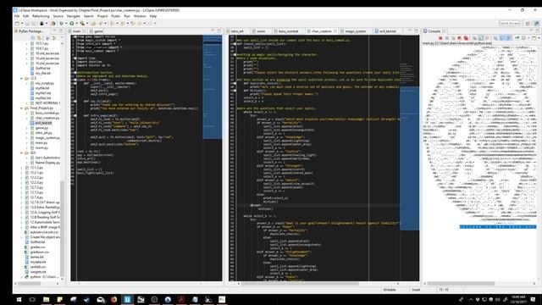Screen dimensions: 542x305
Task: Toggle Pin Console icon
Action: pos(517,38)
